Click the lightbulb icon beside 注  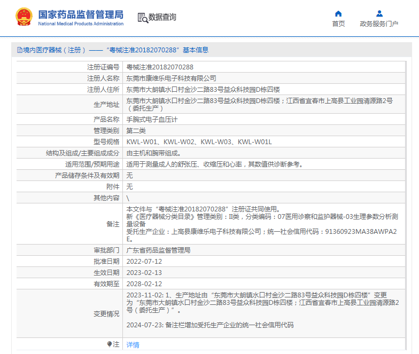pyautogui.click(x=109, y=344)
